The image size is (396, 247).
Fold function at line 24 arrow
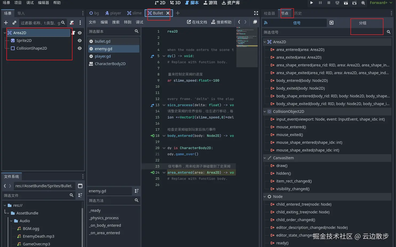164,173
